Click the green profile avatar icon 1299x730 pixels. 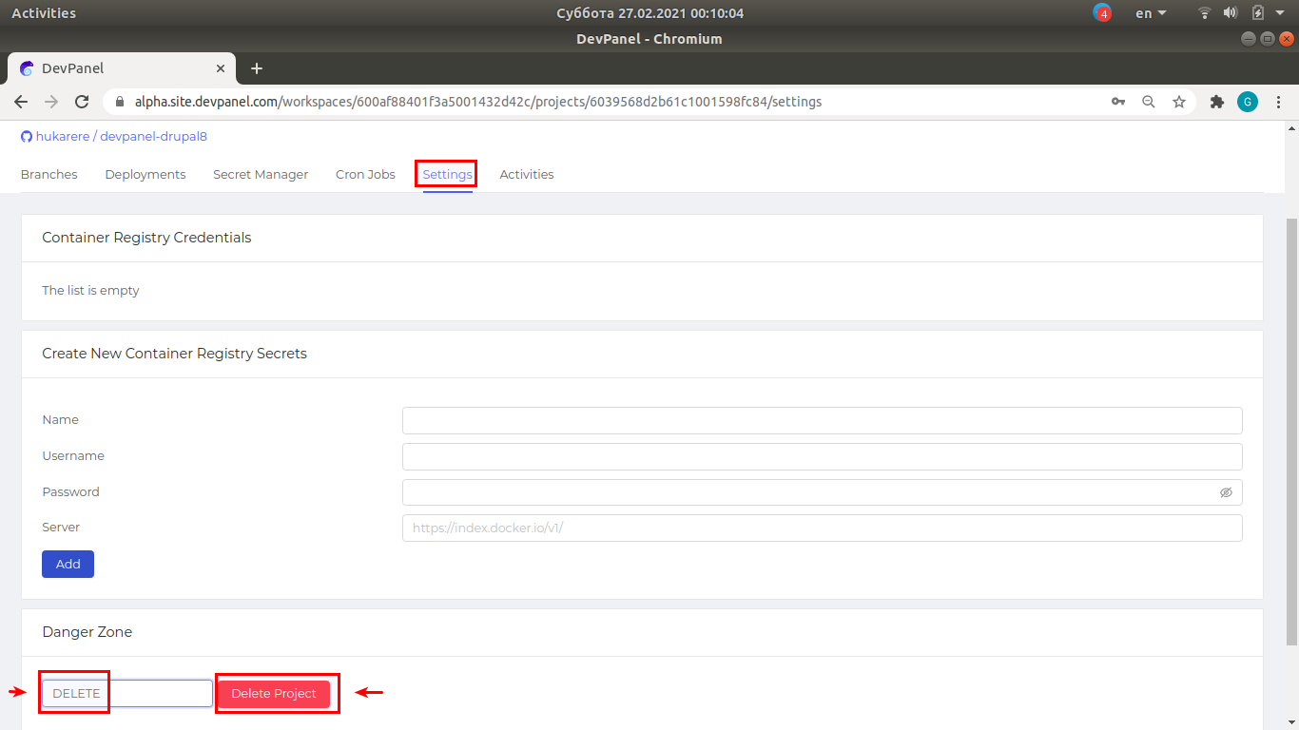1247,102
